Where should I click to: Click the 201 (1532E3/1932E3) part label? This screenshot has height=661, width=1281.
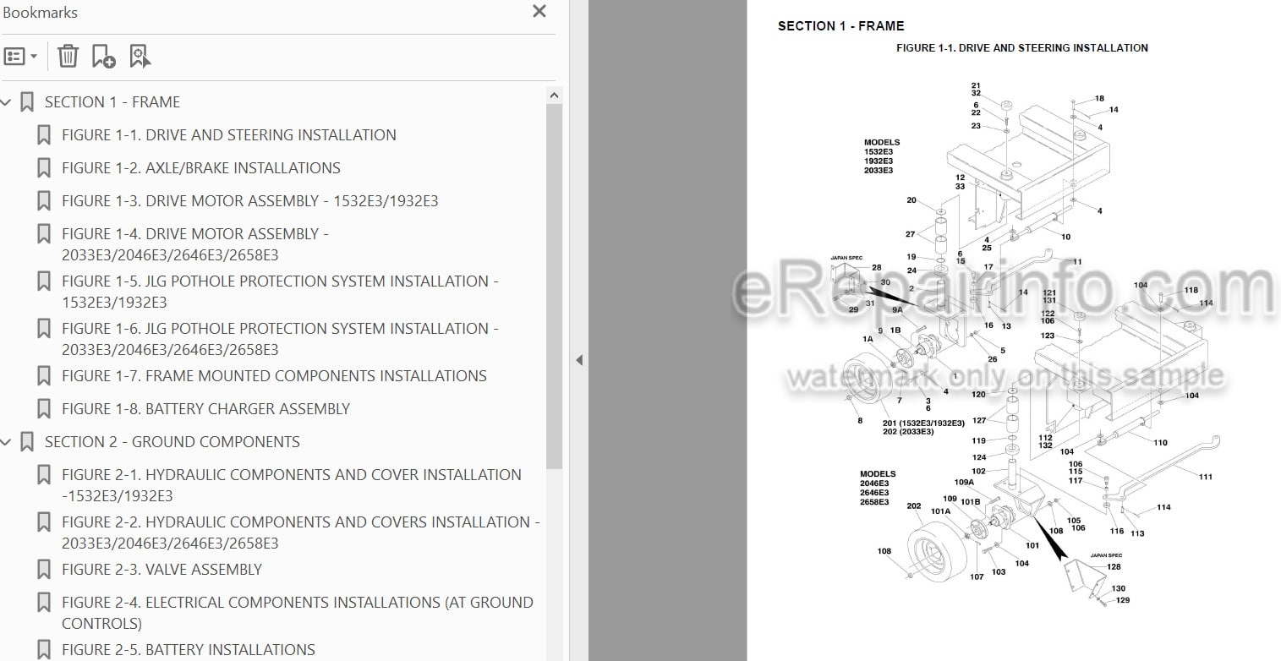923,423
